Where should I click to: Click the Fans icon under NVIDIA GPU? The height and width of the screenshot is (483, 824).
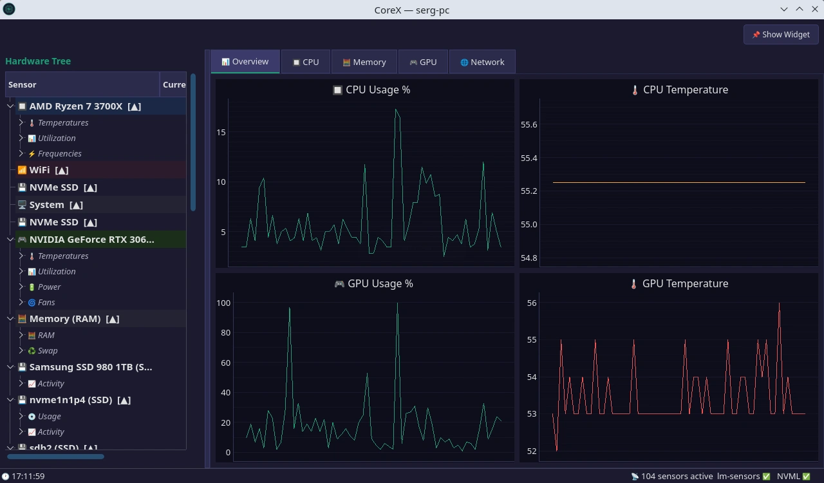32,302
